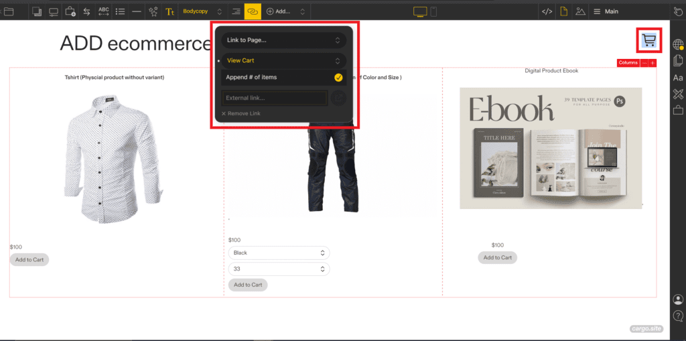Open the image/background picture icon
Image resolution: width=686 pixels, height=341 pixels.
580,12
